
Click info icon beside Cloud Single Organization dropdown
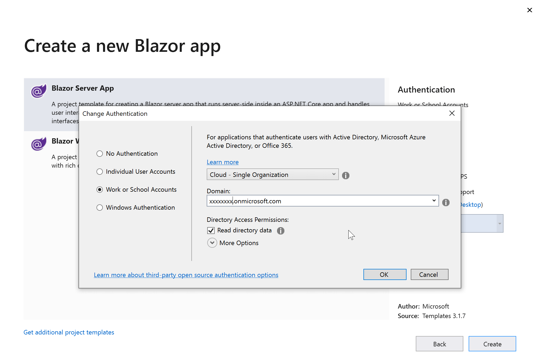click(345, 175)
